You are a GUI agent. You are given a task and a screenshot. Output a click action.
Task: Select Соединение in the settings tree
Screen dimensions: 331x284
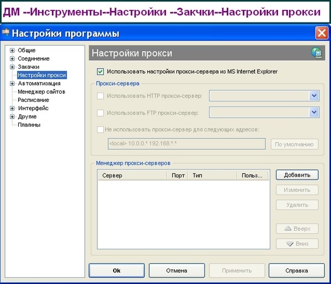34,58
